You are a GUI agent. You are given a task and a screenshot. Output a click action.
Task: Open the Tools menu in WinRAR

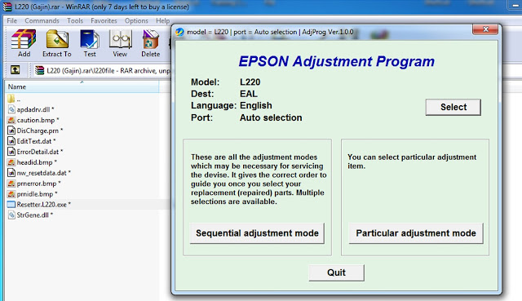(75, 20)
